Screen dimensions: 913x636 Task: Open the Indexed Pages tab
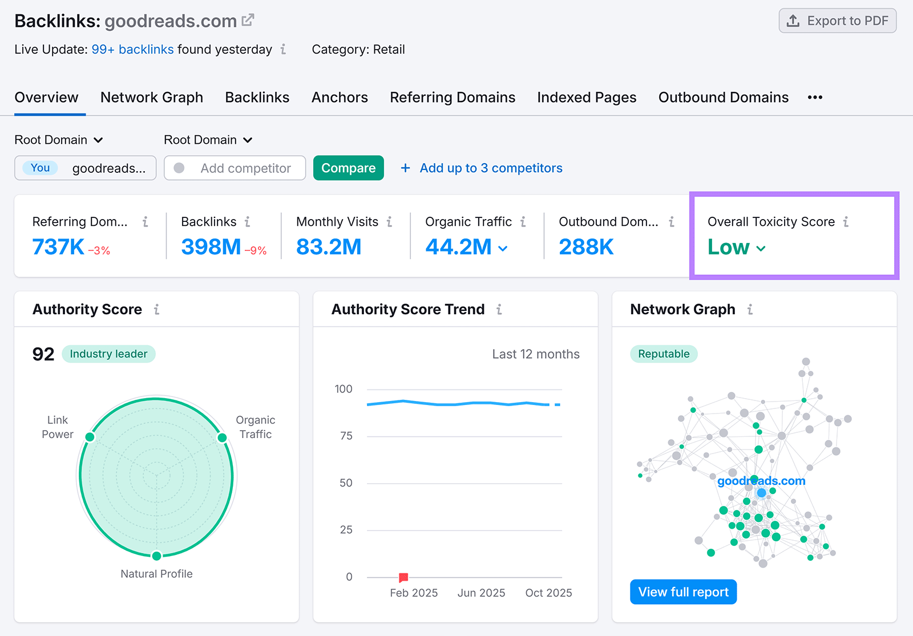tap(586, 97)
